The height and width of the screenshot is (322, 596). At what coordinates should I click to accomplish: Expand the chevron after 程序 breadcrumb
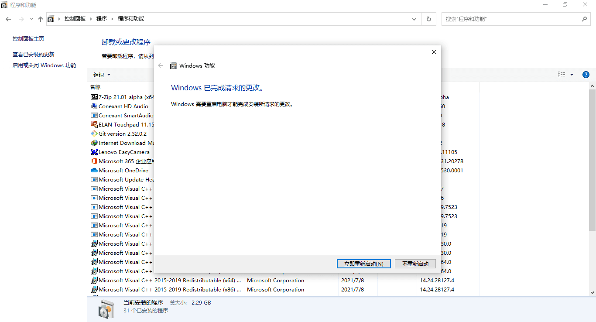pyautogui.click(x=113, y=19)
